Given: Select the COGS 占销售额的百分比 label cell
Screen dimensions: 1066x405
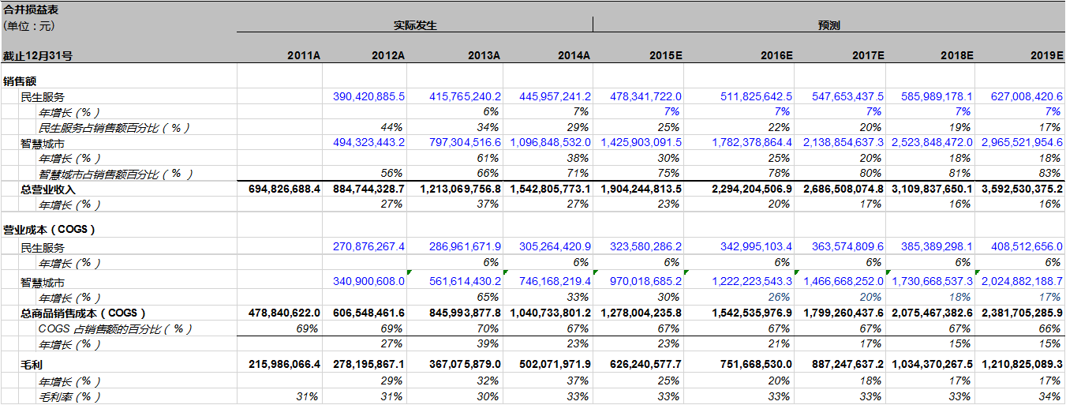Looking at the screenshot, I should tap(115, 328).
